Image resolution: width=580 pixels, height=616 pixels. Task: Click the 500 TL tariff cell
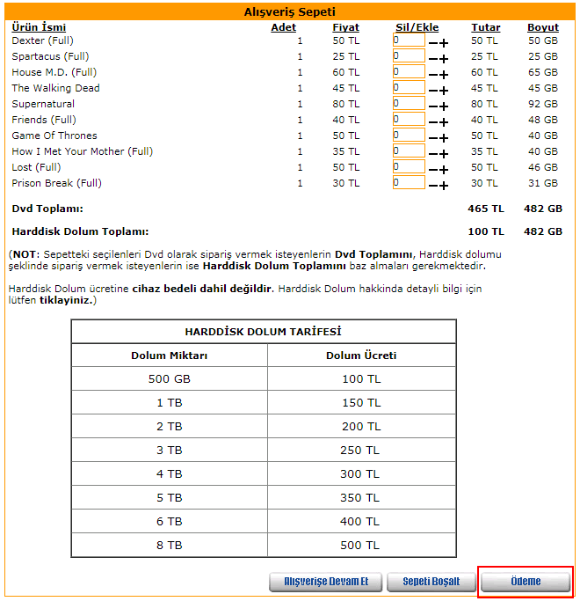click(x=361, y=546)
